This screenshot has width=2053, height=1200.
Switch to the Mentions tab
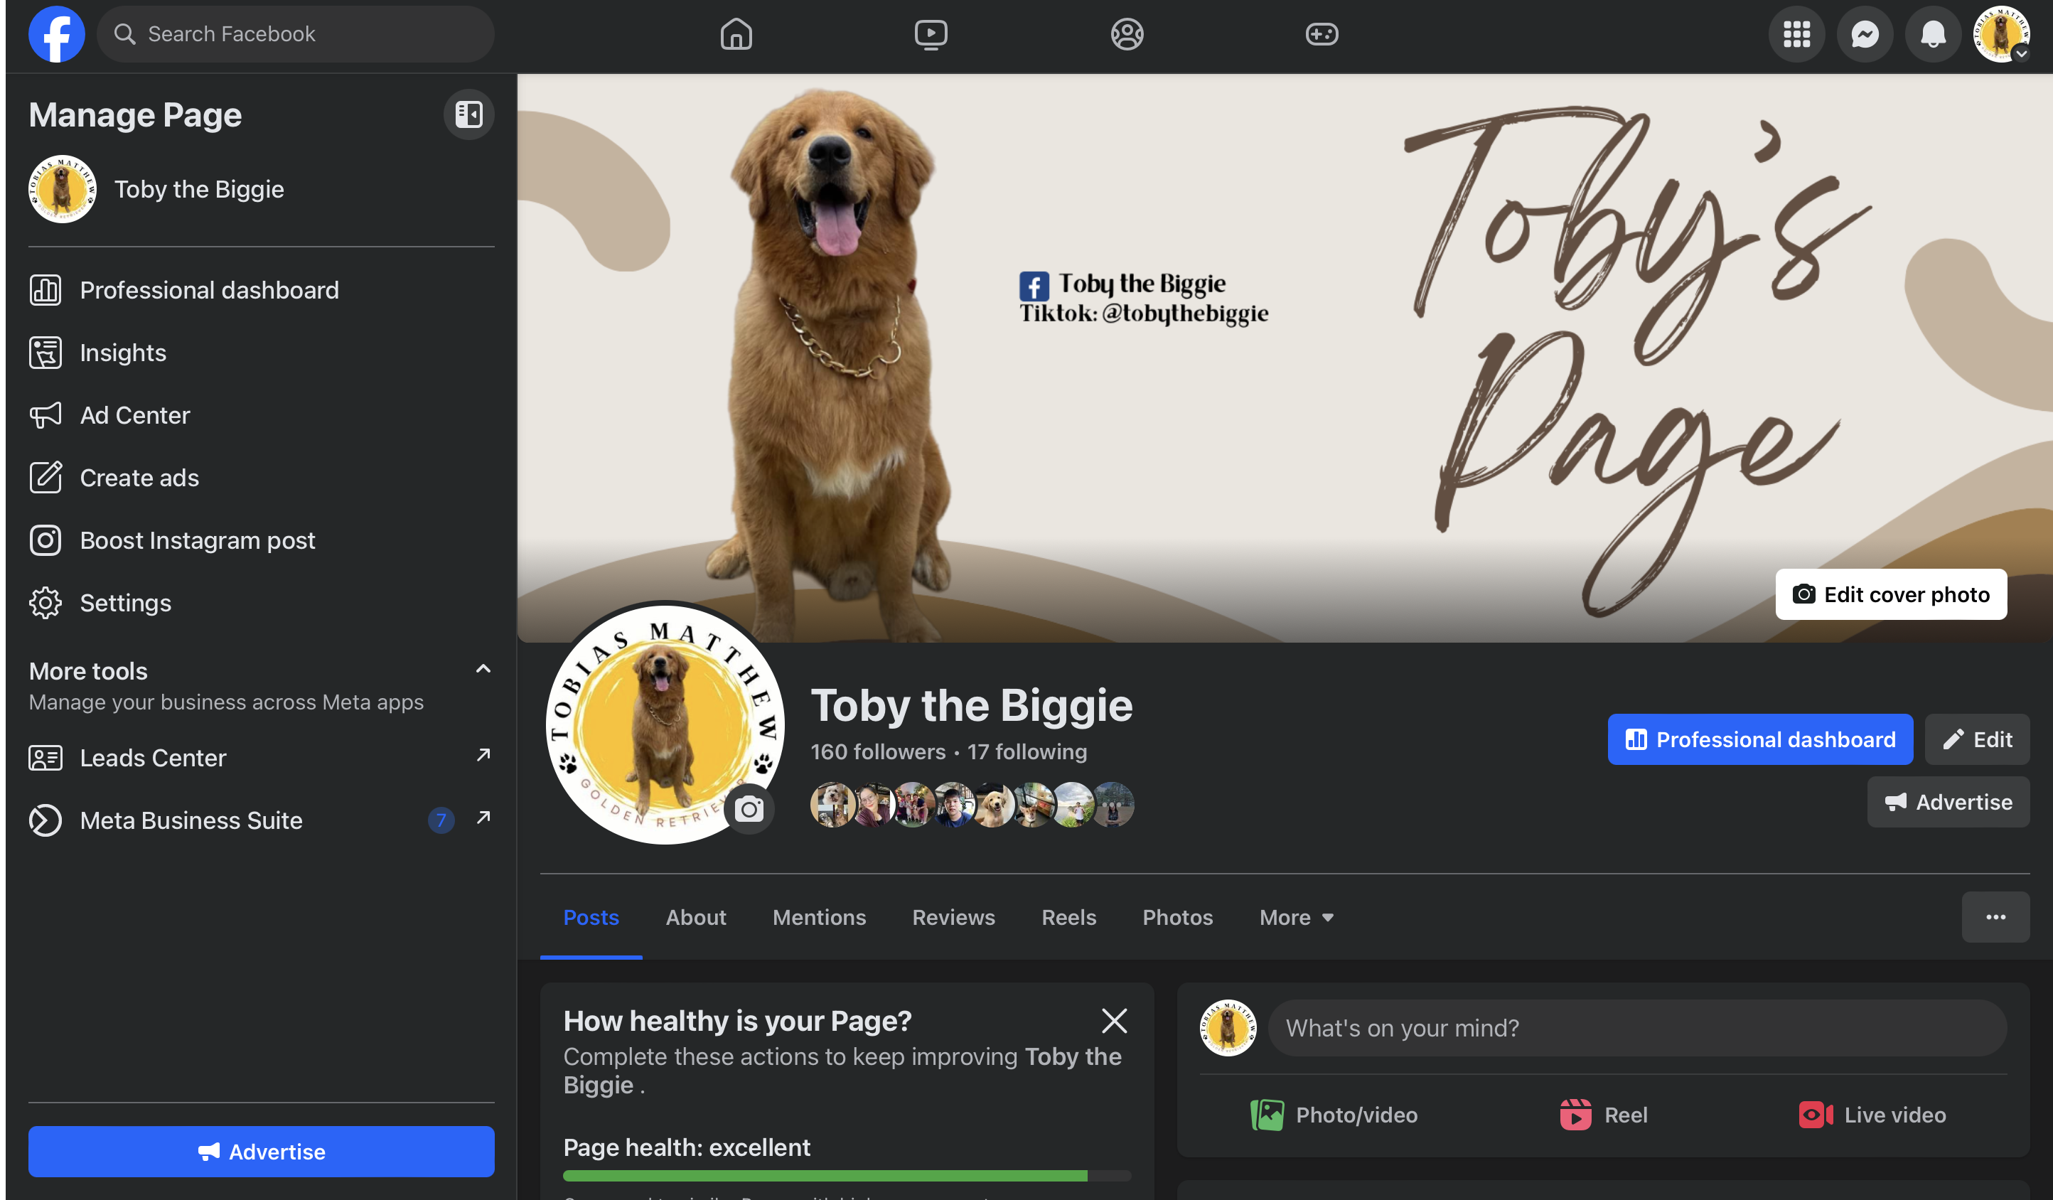(x=819, y=917)
